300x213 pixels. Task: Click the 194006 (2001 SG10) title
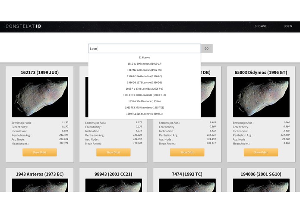pos(261,174)
